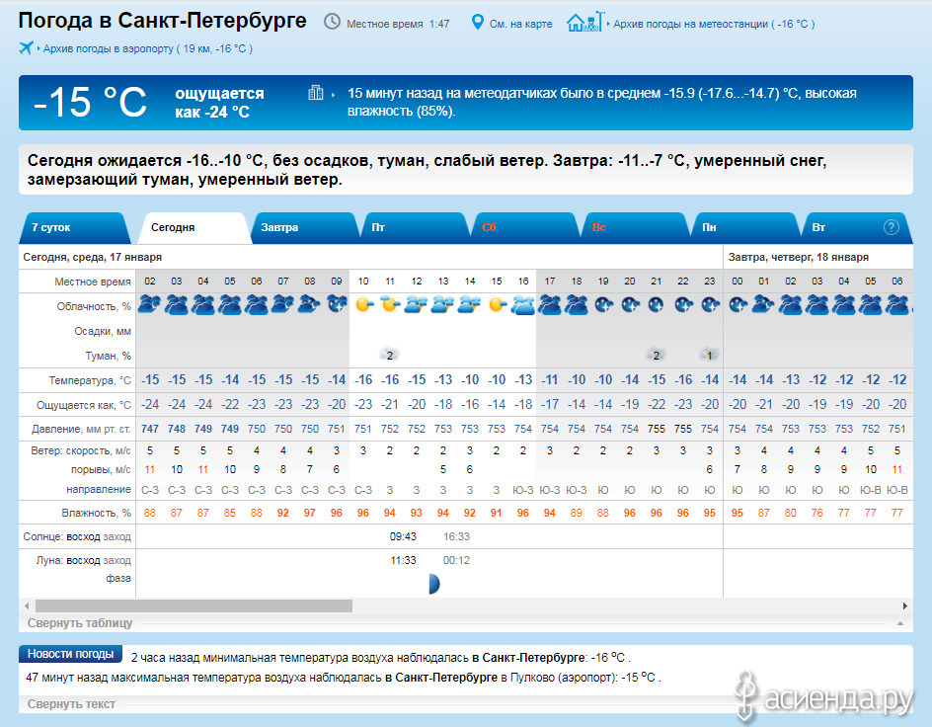Click the current temperature -15 °C
Screen dimensions: 932x727
click(x=91, y=102)
